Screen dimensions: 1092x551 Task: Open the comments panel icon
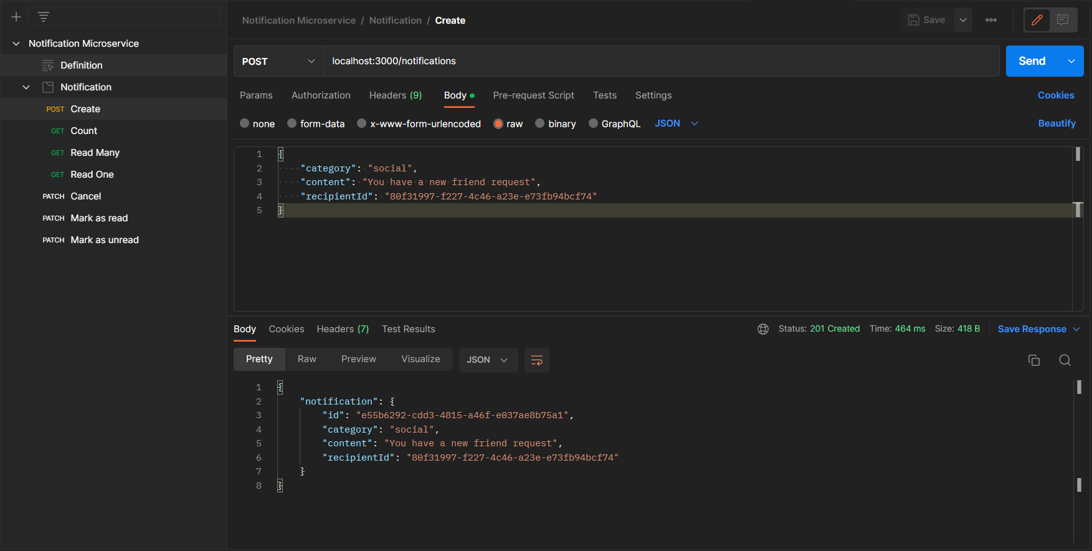pyautogui.click(x=1063, y=20)
